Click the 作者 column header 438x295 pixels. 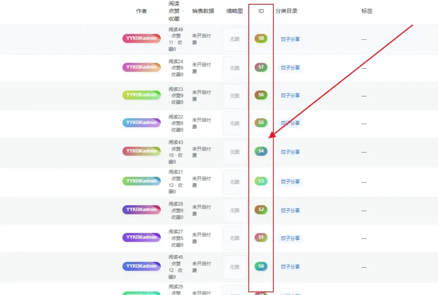(x=142, y=12)
